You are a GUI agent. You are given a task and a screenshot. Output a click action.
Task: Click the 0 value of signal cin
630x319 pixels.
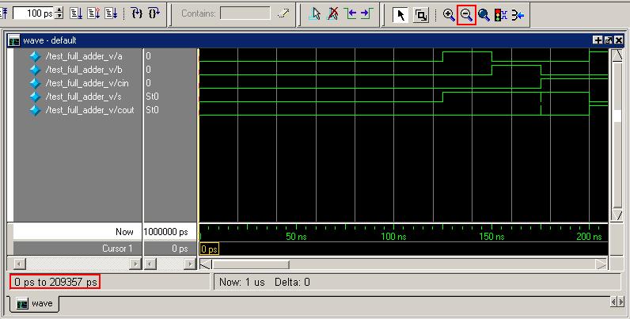tap(148, 83)
